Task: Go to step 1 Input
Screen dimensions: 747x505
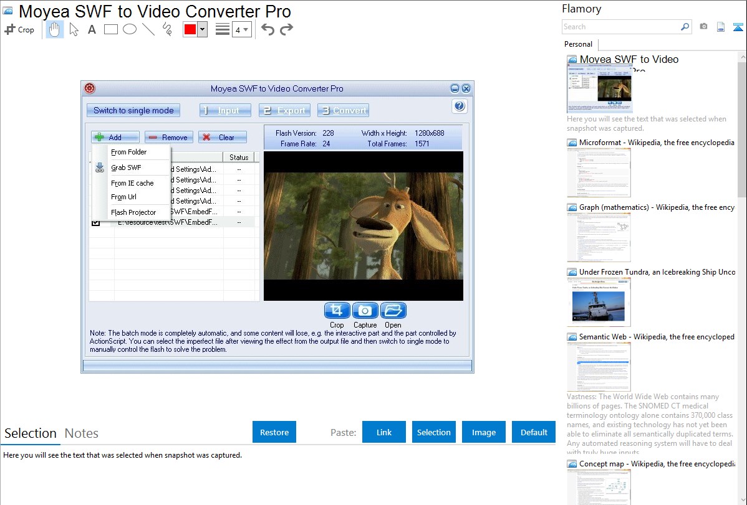Action: pos(225,110)
